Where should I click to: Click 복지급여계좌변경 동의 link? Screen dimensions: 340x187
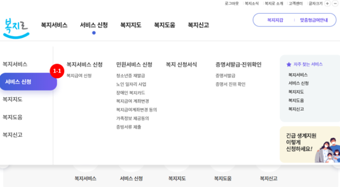(x=136, y=110)
